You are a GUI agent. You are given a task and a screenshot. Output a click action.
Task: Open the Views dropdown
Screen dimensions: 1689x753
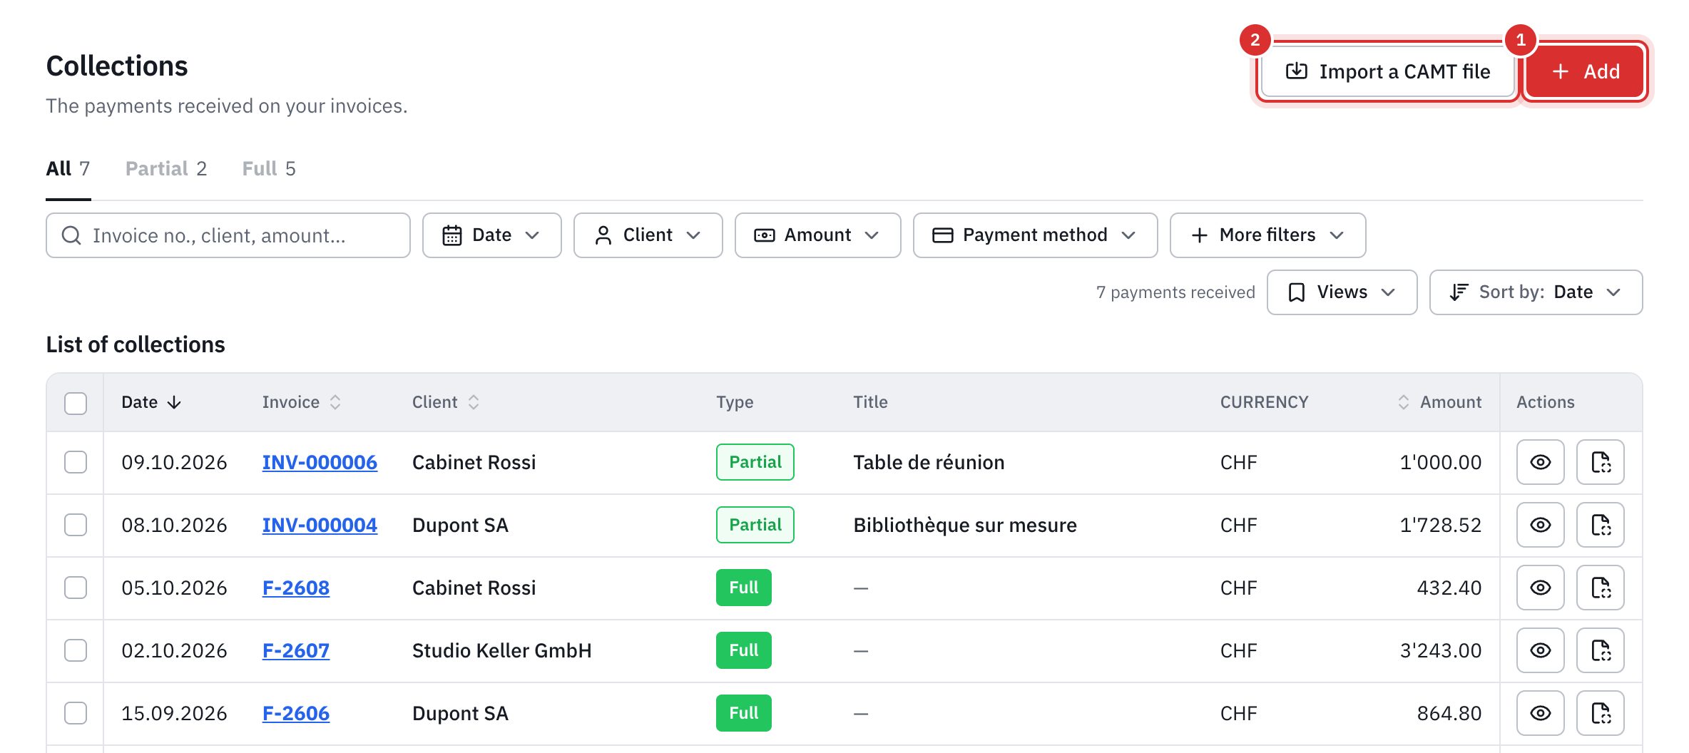point(1342,292)
